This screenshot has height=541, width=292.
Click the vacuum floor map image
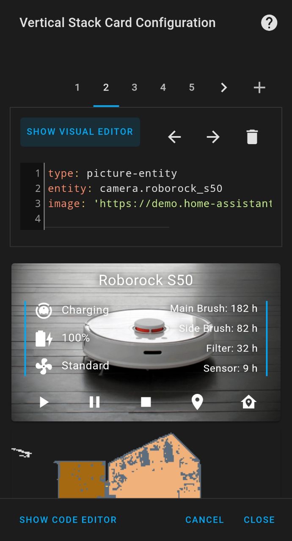click(x=146, y=464)
